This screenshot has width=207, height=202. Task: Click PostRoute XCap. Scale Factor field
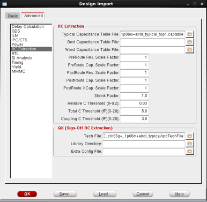135,88
